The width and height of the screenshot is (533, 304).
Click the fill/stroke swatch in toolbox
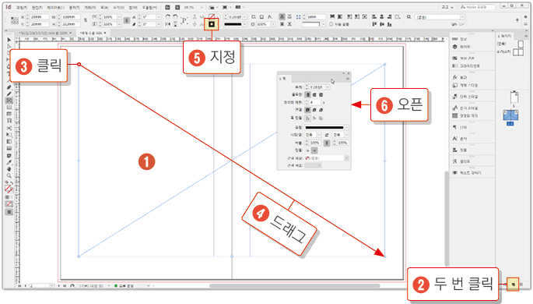tap(9, 189)
